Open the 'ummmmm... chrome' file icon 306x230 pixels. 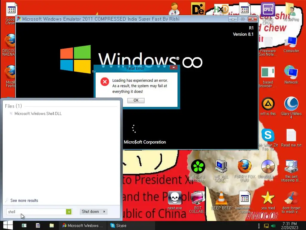(244, 202)
